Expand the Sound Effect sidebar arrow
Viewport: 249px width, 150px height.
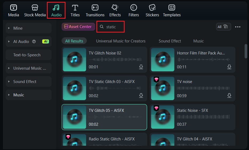9,82
